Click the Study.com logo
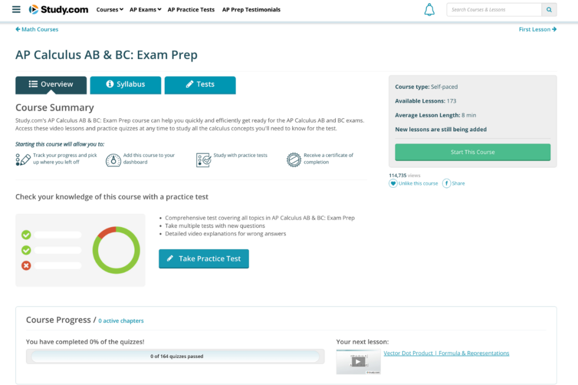The height and width of the screenshot is (385, 578). (58, 10)
